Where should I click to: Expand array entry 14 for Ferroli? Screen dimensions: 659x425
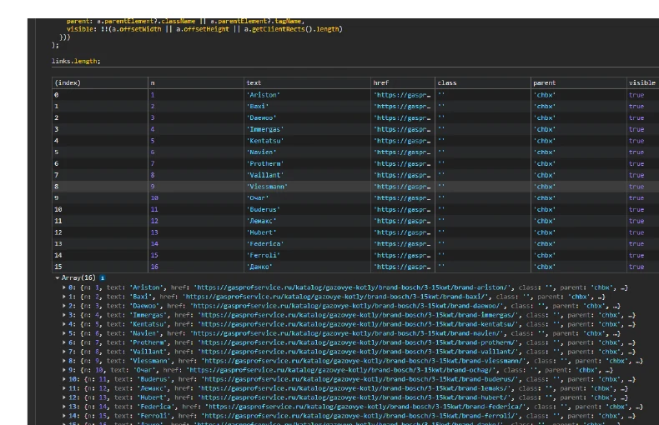pyautogui.click(x=64, y=416)
